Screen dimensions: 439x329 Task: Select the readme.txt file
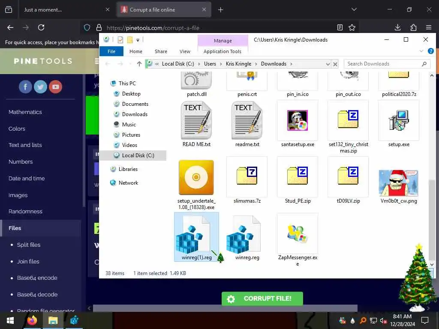[247, 124]
